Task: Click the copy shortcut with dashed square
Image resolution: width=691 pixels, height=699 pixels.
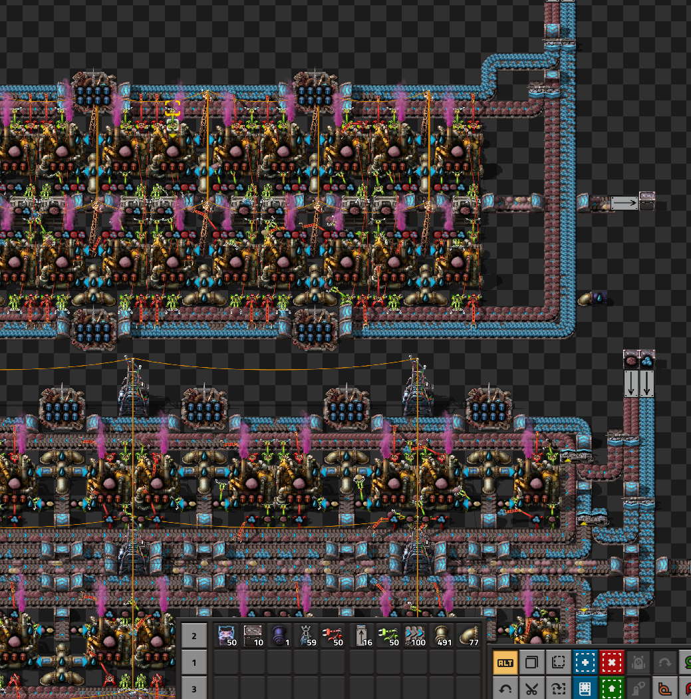Action: pos(558,662)
